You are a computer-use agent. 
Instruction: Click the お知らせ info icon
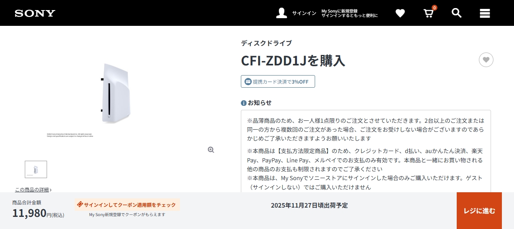click(244, 103)
